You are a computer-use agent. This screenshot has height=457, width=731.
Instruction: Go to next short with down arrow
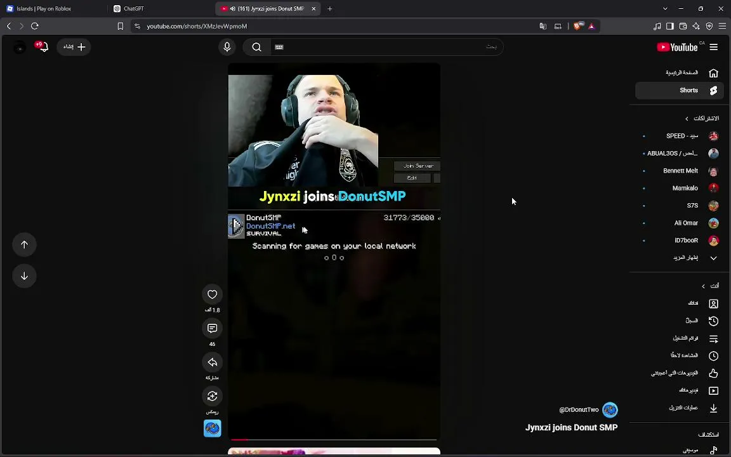point(24,276)
